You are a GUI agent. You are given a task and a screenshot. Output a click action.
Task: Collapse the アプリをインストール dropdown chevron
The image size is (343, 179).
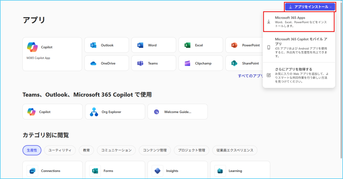331,7
